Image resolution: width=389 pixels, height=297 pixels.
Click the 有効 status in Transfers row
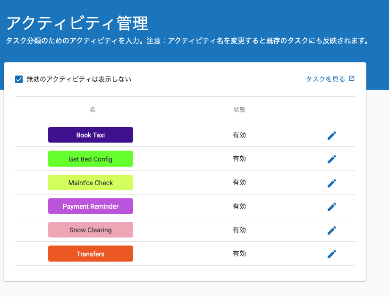[x=239, y=254]
